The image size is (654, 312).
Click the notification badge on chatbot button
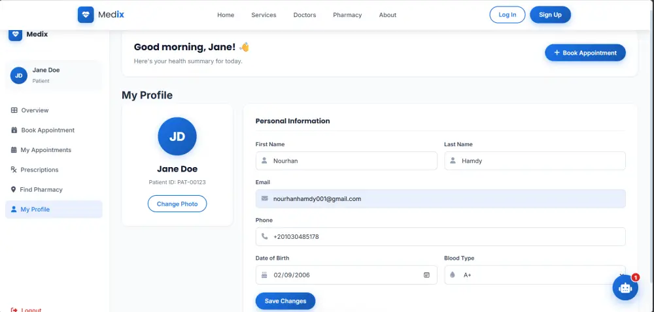point(635,277)
